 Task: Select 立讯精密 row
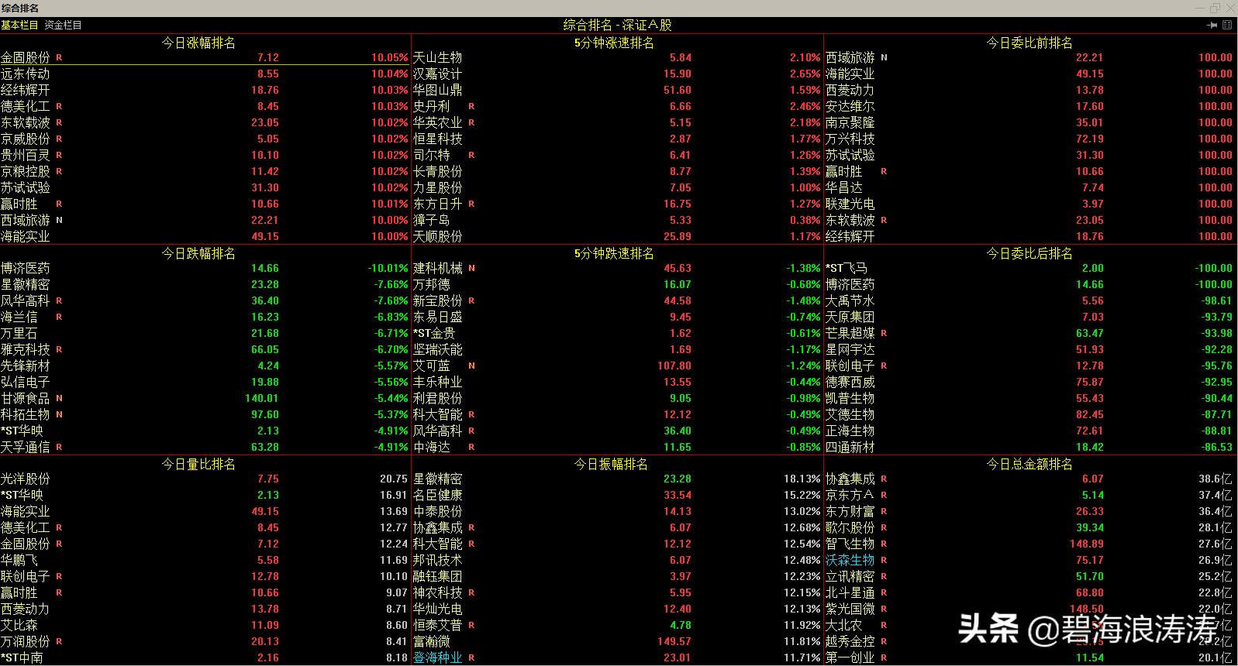tap(1029, 576)
